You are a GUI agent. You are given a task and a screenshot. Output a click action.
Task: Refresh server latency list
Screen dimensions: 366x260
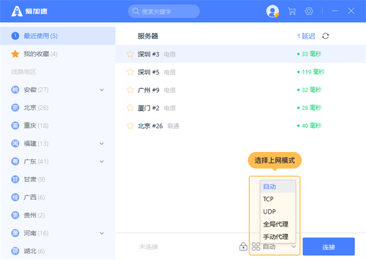click(x=326, y=36)
